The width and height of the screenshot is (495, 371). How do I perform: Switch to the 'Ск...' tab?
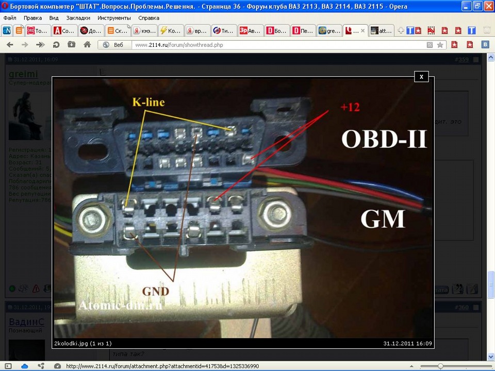pos(118,30)
